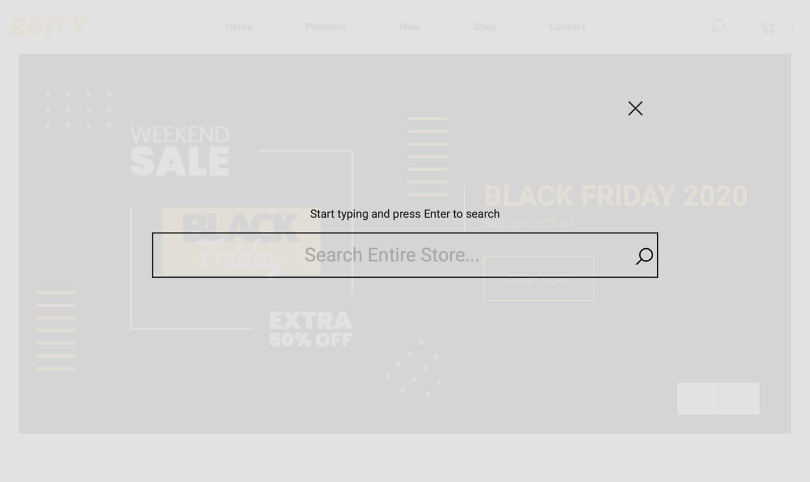810x482 pixels.
Task: Go to the Contact menu item
Action: click(567, 27)
